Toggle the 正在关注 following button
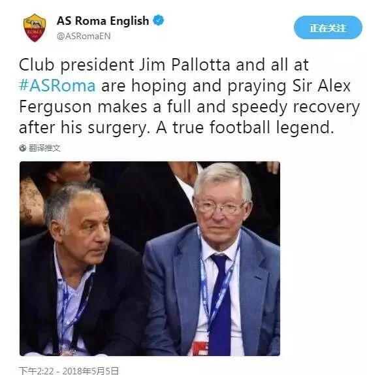367x375 pixels. coord(328,27)
